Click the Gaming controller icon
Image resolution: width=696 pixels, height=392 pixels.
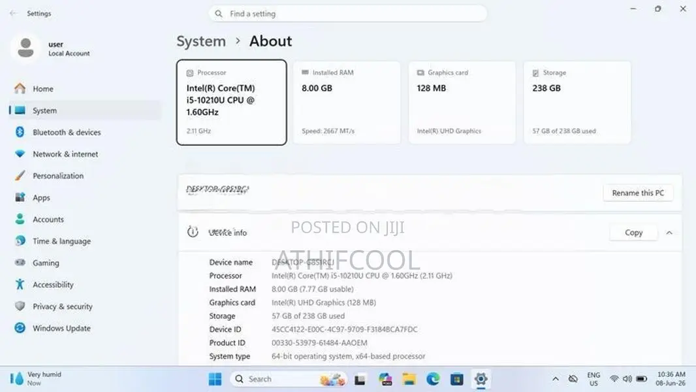(20, 263)
